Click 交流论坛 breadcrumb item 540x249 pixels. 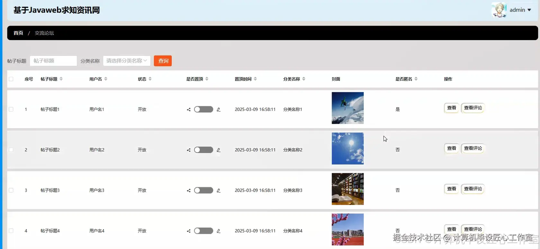pos(44,33)
